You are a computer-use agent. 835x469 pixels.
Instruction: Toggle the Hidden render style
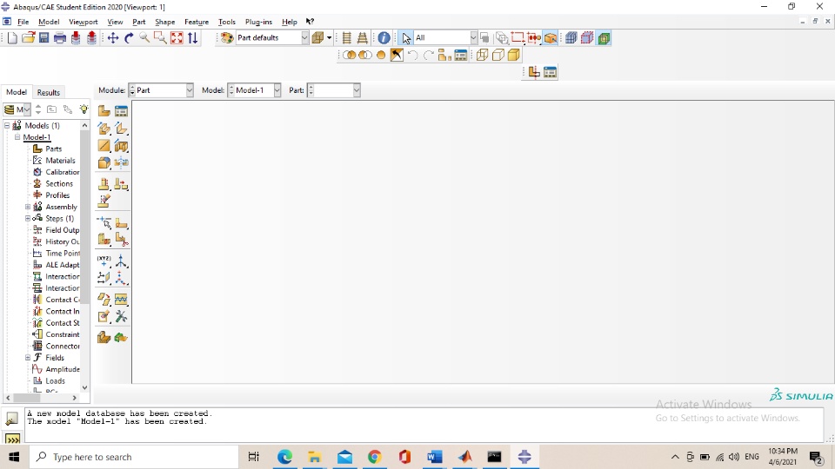click(498, 56)
